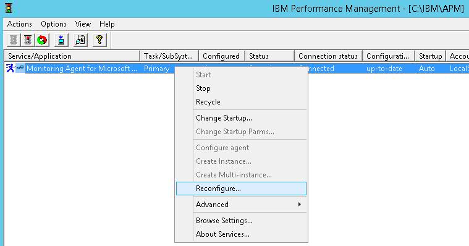Click the Configurati... column header

(389, 56)
